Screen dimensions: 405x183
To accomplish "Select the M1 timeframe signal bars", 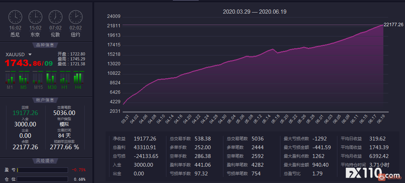I will coord(10,77).
